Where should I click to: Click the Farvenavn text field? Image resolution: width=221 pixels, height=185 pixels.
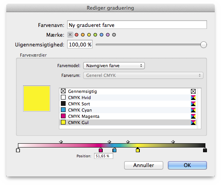(x=137, y=25)
